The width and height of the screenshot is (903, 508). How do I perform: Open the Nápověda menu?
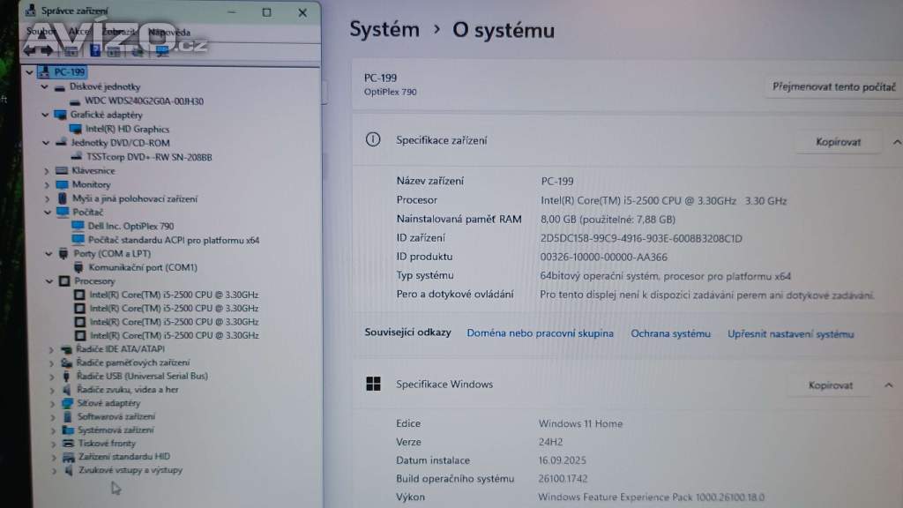click(x=168, y=33)
